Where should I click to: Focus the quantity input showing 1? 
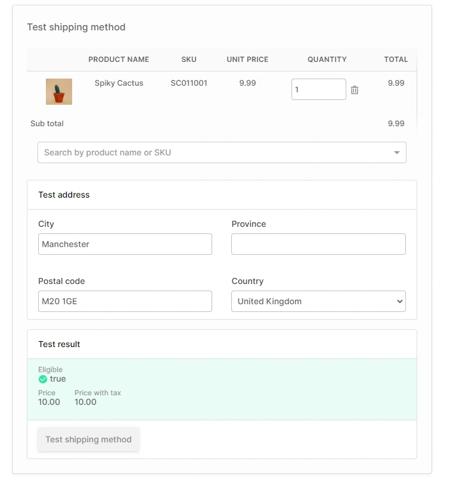click(x=318, y=89)
